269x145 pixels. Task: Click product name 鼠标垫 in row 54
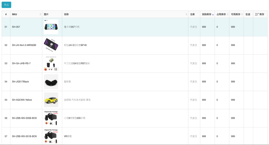[67, 82]
